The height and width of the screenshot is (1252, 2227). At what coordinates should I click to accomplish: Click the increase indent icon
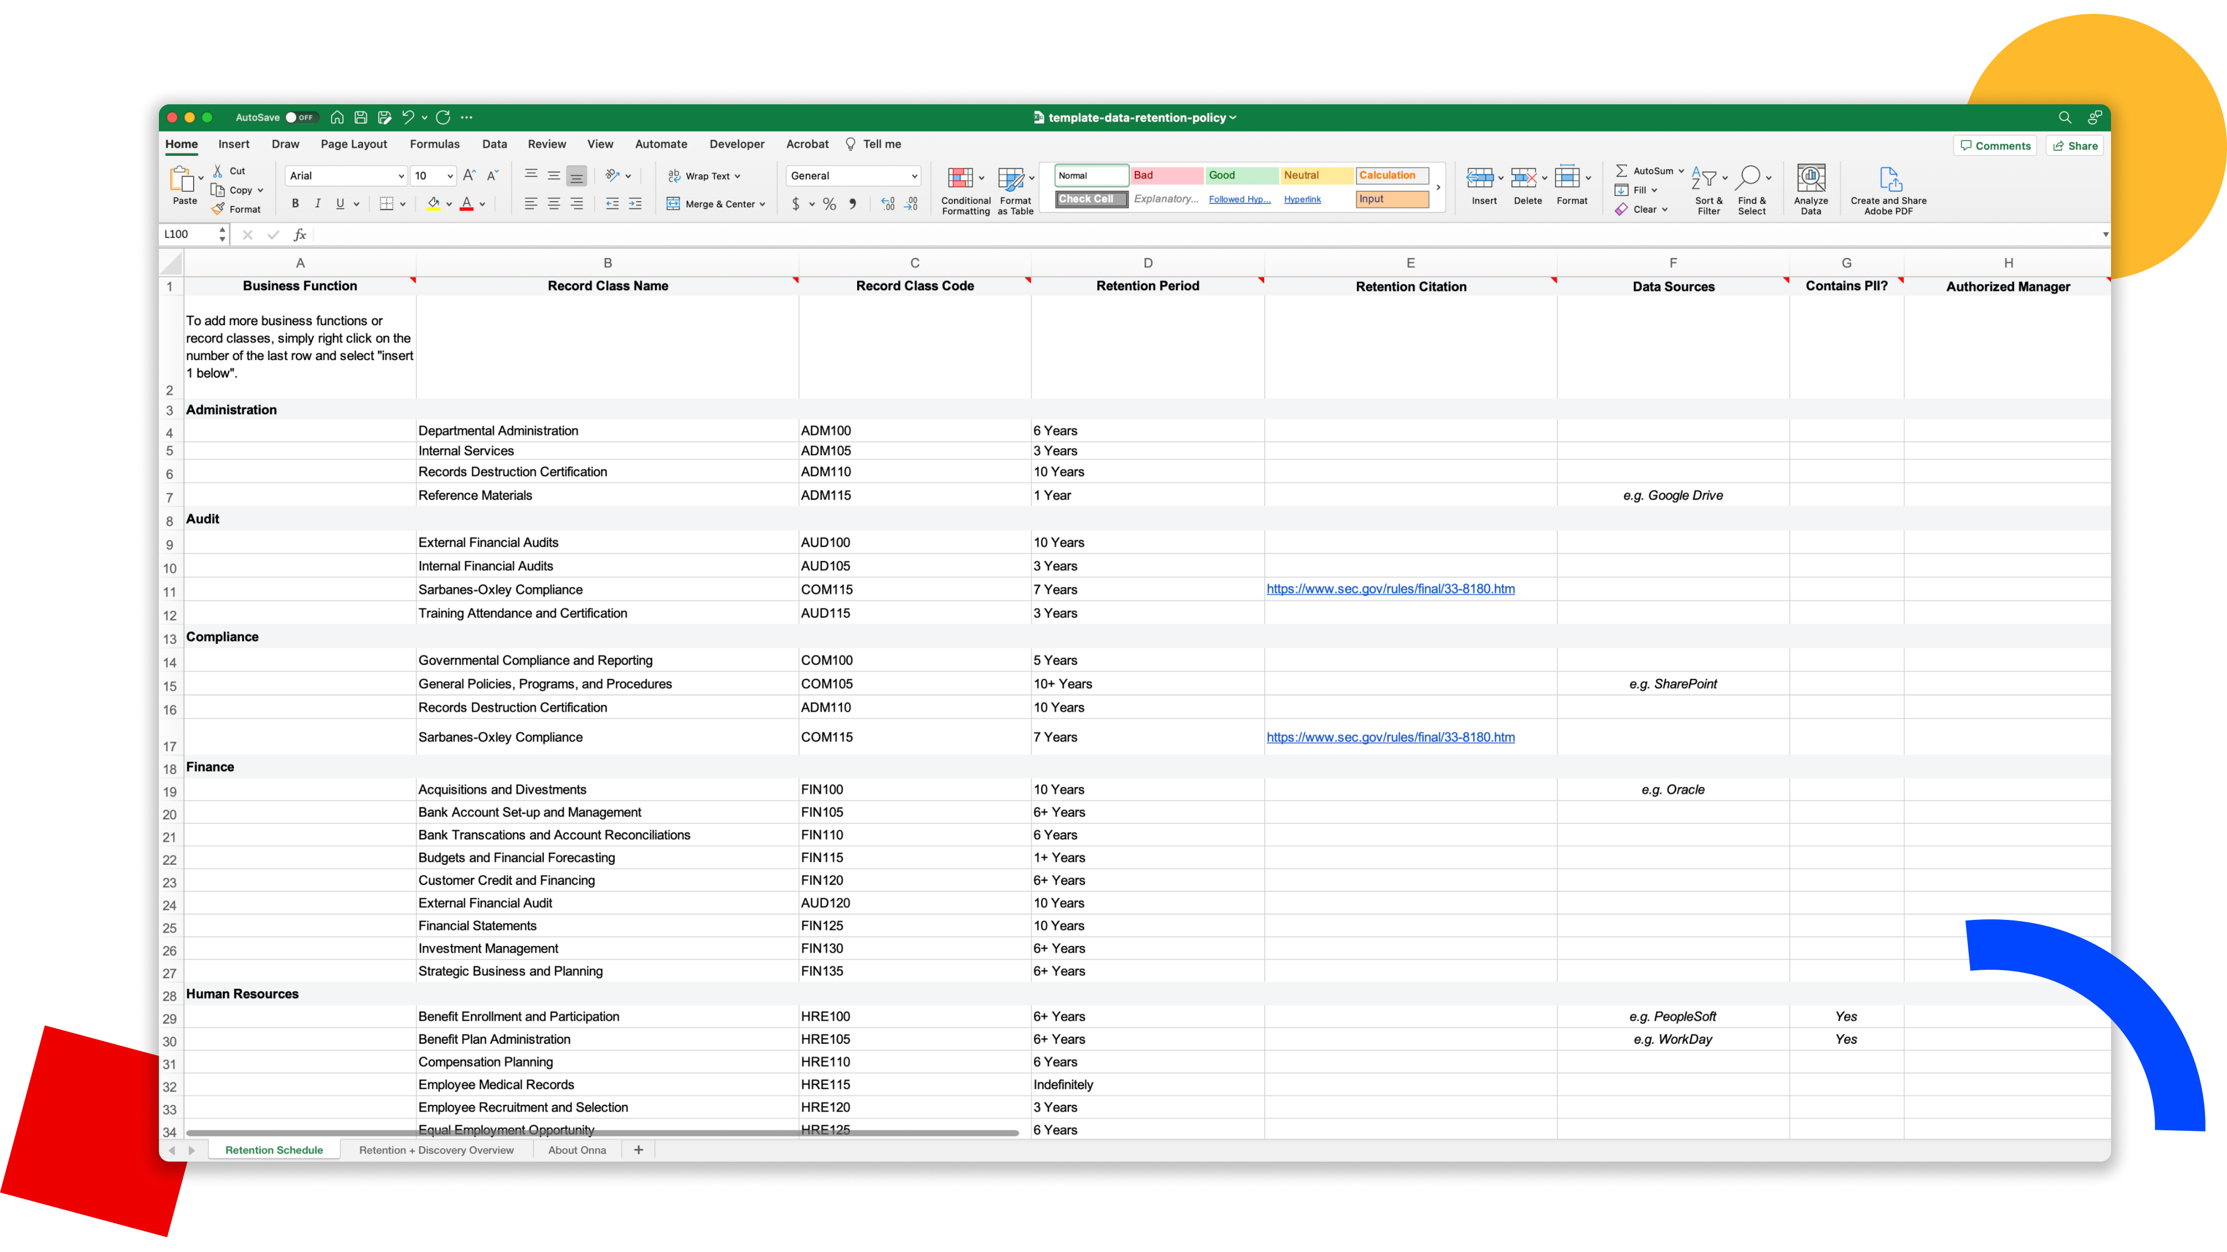click(x=636, y=204)
